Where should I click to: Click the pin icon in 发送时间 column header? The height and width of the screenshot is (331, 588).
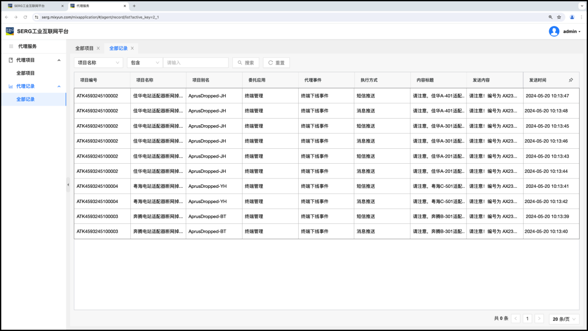(571, 80)
